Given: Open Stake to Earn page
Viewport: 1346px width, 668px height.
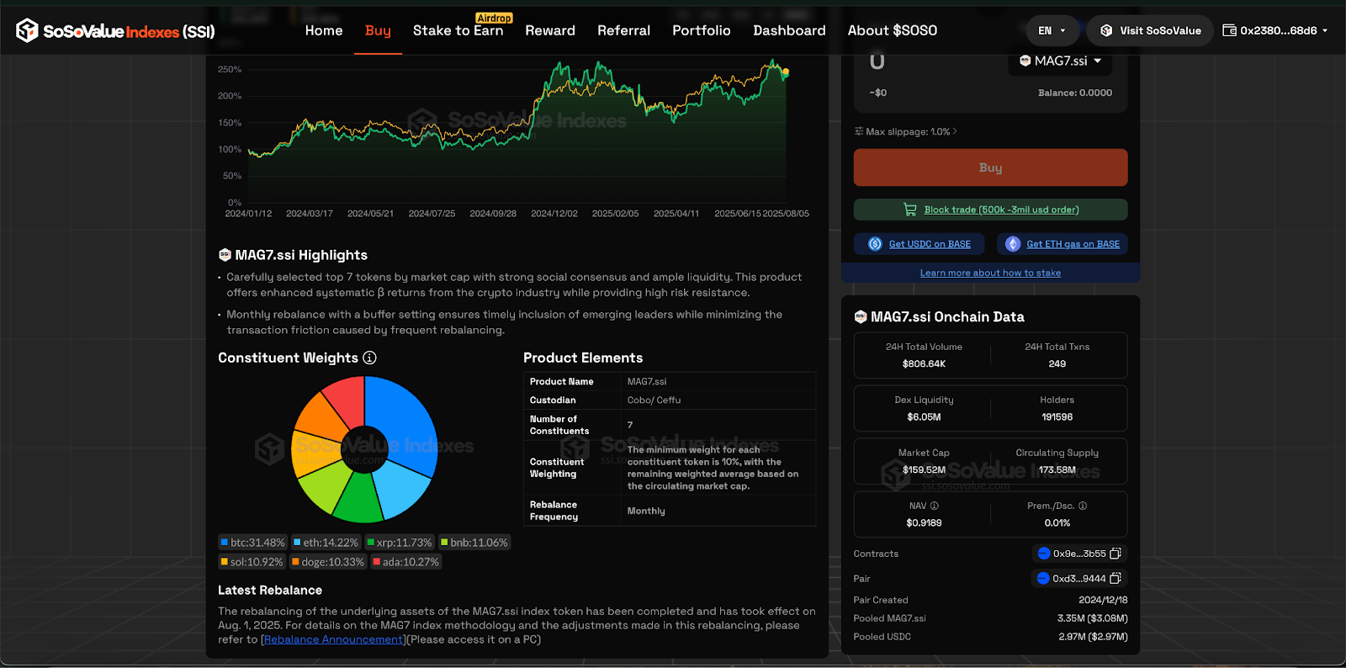Looking at the screenshot, I should pos(458,30).
